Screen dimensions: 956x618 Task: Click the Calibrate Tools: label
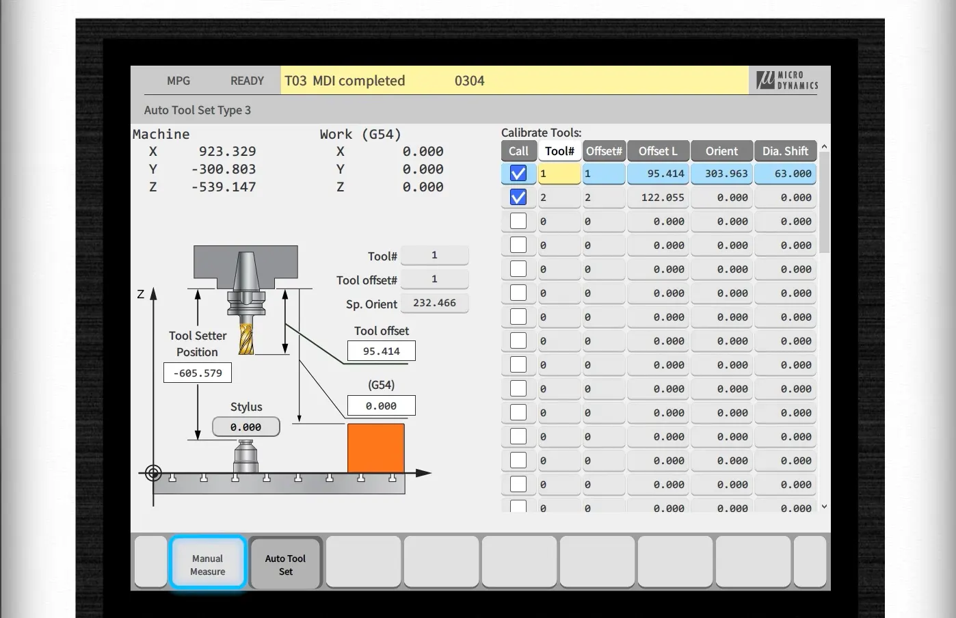click(542, 133)
